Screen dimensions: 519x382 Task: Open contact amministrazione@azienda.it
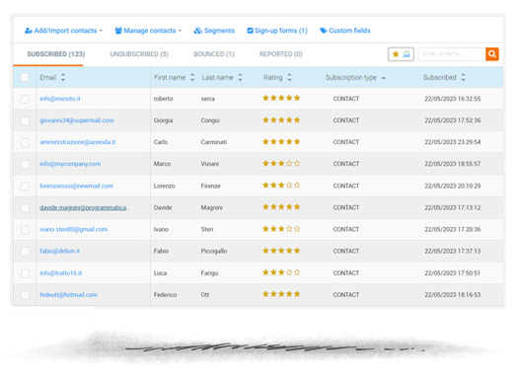pos(77,142)
